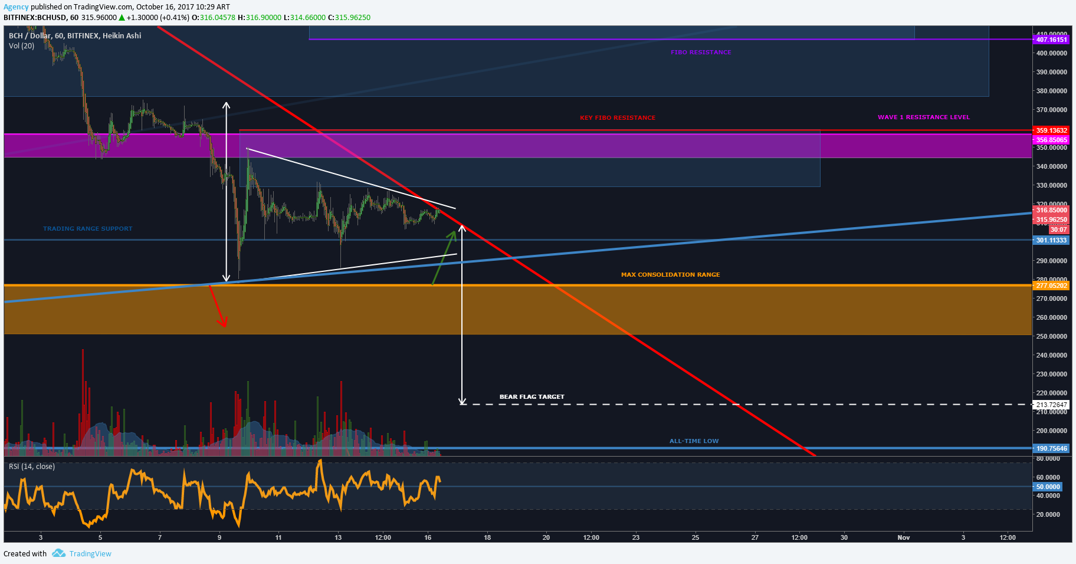Select the 359.13632 red price tag
Viewport: 1076px width, 564px height.
[1051, 130]
